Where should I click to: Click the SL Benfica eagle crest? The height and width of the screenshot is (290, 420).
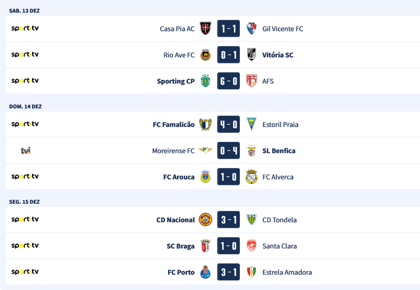(x=251, y=151)
